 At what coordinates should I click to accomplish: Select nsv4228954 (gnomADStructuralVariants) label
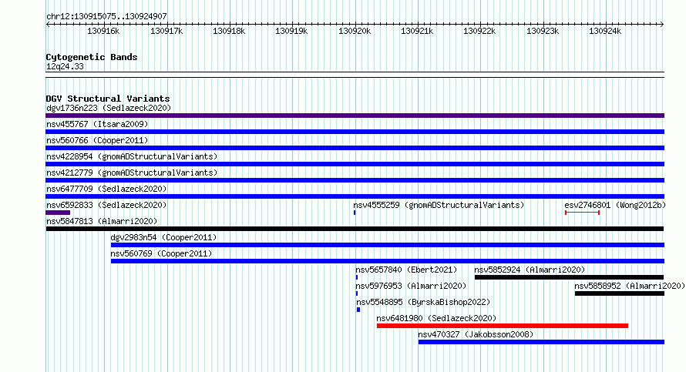tap(132, 156)
